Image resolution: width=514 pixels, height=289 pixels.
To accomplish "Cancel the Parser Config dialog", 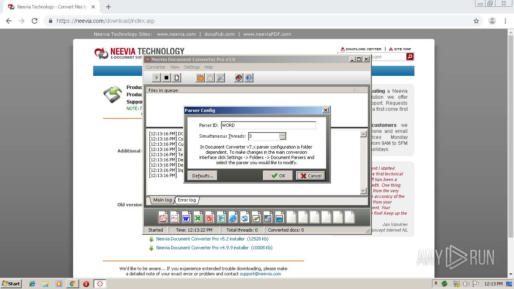I will point(310,176).
